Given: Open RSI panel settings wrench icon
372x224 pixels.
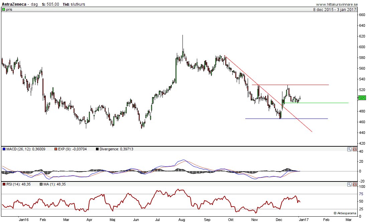Looking at the screenshot, I should click(349, 184).
